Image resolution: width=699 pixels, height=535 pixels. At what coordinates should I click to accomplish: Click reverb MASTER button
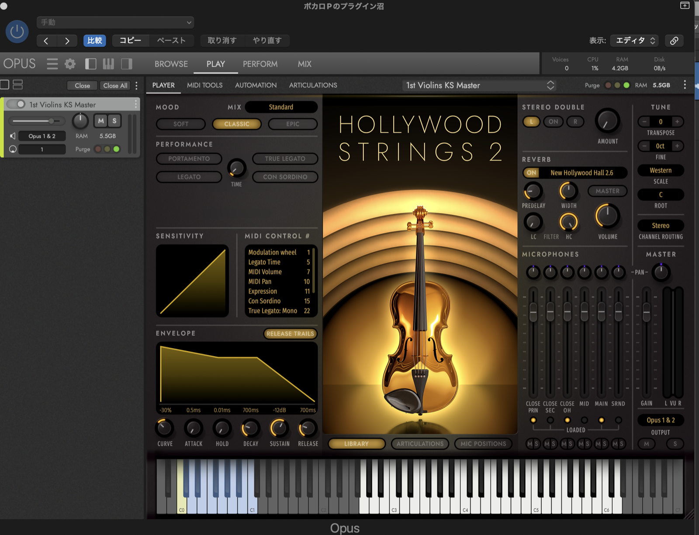[x=607, y=191]
